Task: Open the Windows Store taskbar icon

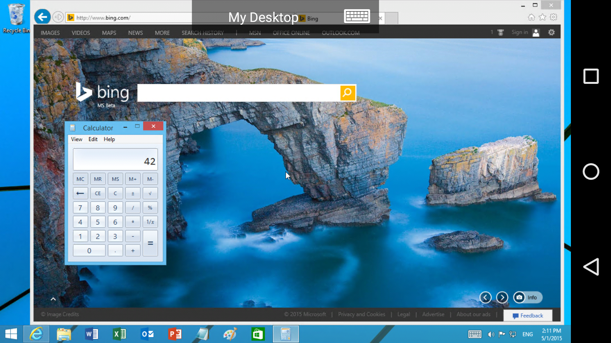Action: [x=258, y=334]
